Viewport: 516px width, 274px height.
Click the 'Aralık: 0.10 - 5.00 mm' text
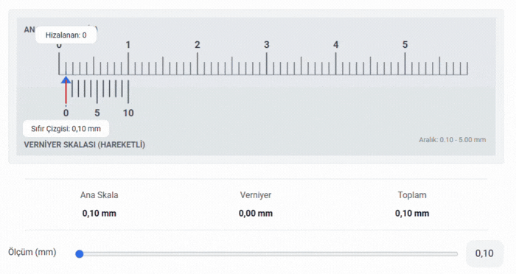[x=452, y=140]
